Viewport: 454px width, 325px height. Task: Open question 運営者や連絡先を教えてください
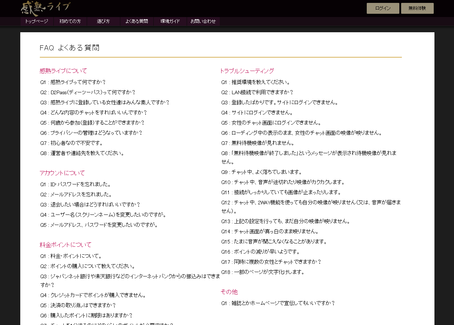[83, 153]
